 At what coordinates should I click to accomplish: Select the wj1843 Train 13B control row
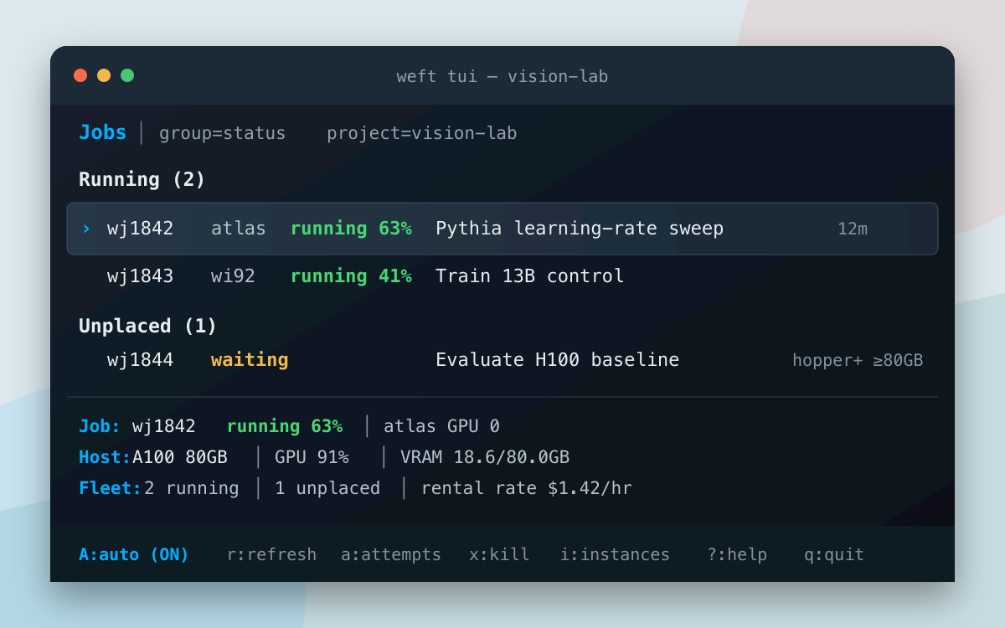point(502,276)
